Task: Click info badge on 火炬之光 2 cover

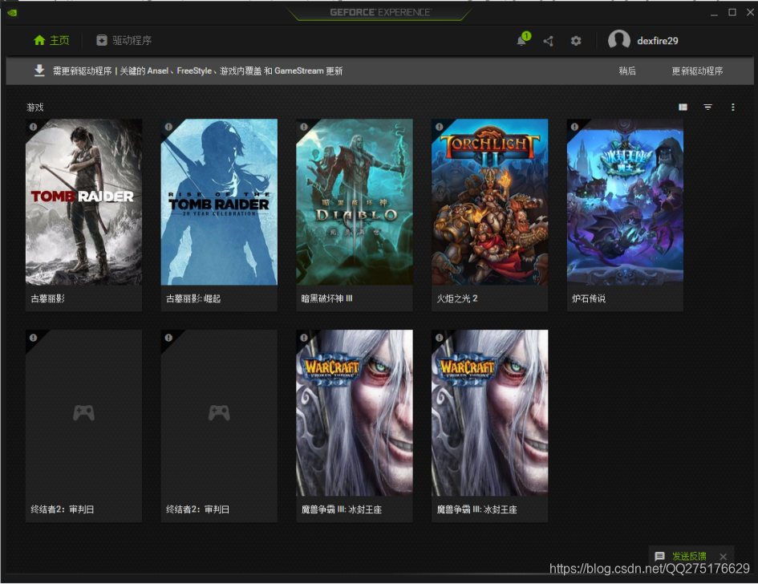Action: click(x=439, y=127)
